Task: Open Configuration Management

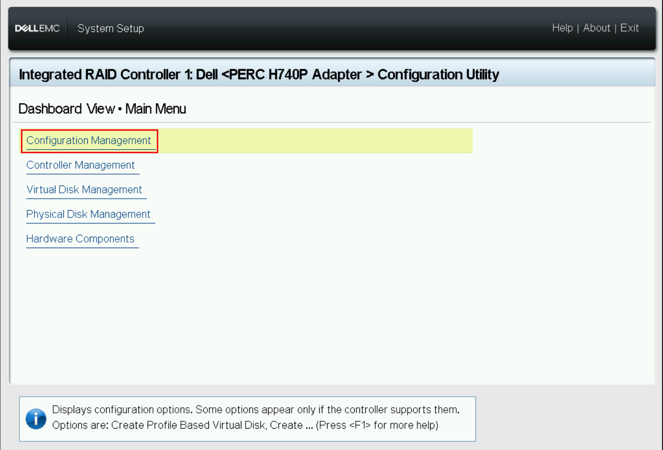Action: [89, 141]
